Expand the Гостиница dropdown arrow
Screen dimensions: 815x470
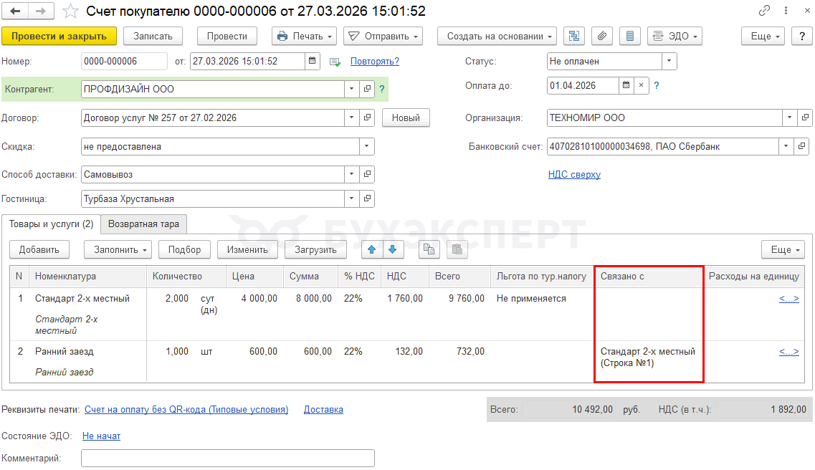[352, 198]
